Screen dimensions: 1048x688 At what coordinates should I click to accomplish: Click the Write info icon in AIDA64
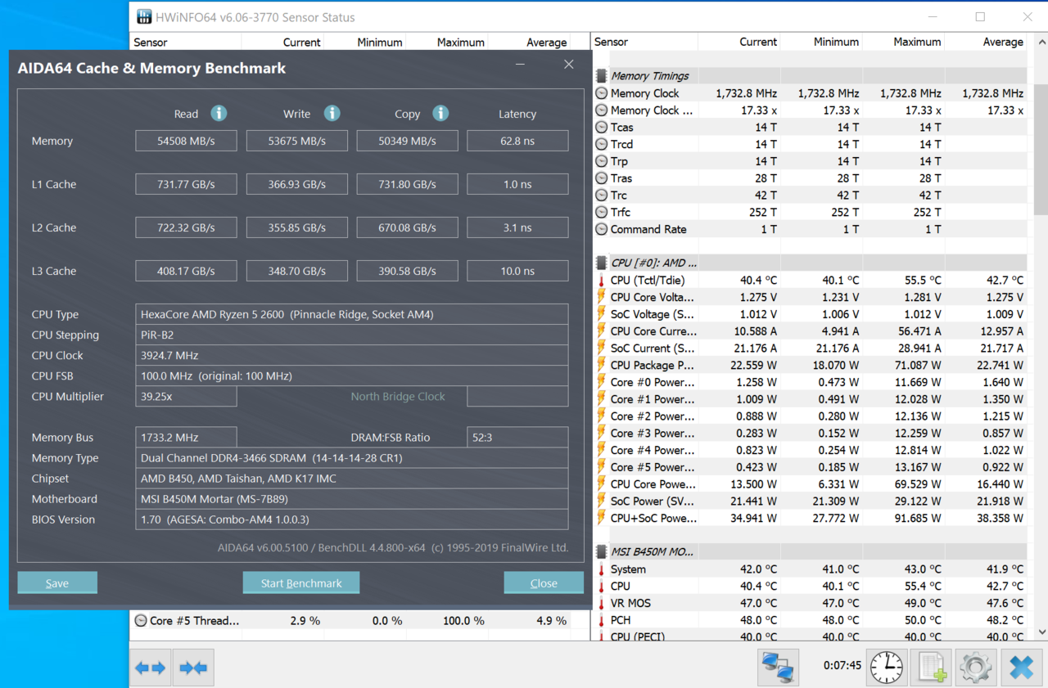[x=332, y=114]
